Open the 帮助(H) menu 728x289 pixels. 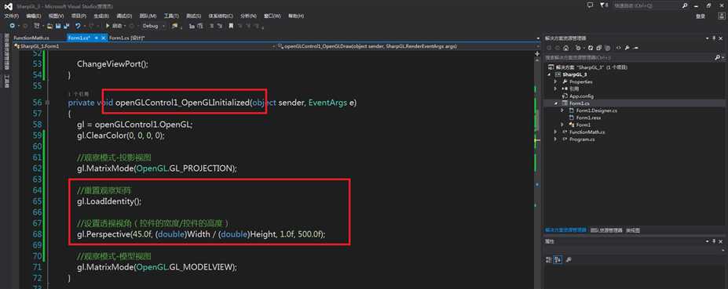(296, 16)
